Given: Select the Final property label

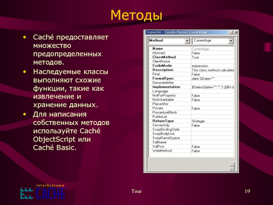Looking at the screenshot, I should (156, 74).
